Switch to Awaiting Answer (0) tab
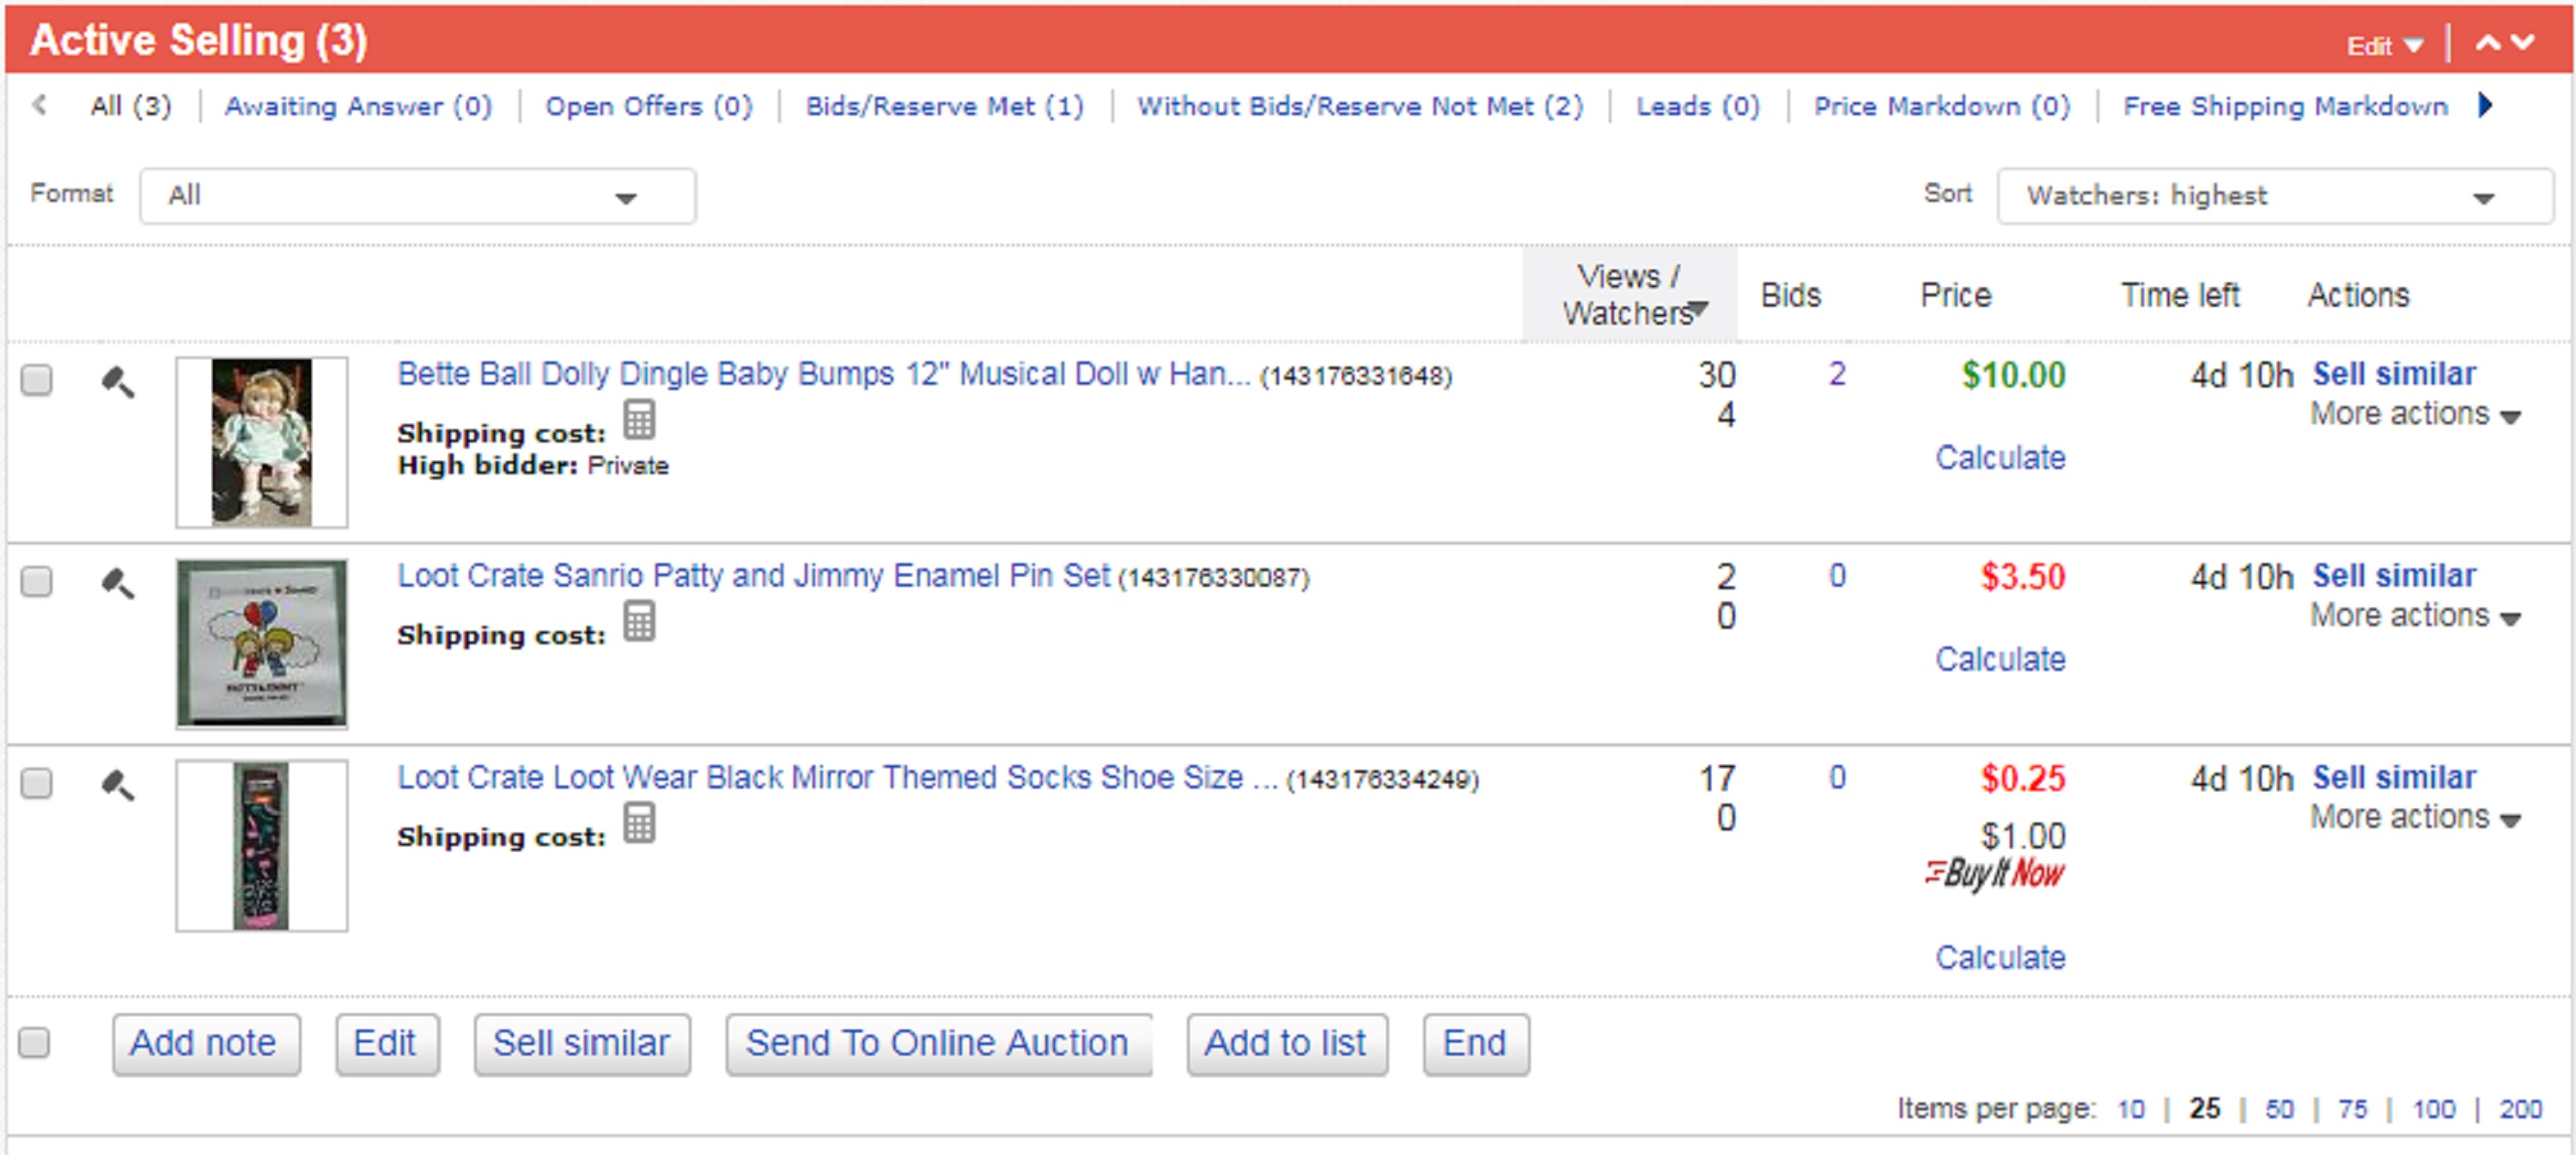The image size is (2576, 1155). pyautogui.click(x=359, y=106)
